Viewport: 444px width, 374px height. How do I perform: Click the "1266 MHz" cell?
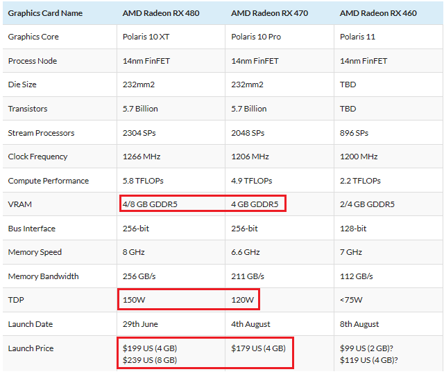click(x=142, y=157)
